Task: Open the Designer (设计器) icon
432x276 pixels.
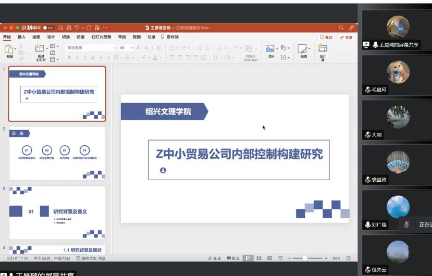Action: pyautogui.click(x=323, y=48)
